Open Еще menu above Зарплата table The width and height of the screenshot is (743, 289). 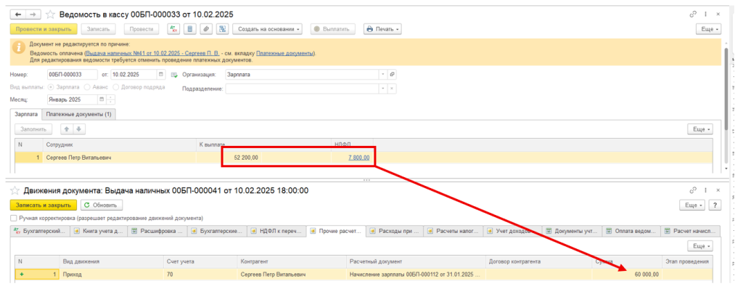click(x=700, y=129)
